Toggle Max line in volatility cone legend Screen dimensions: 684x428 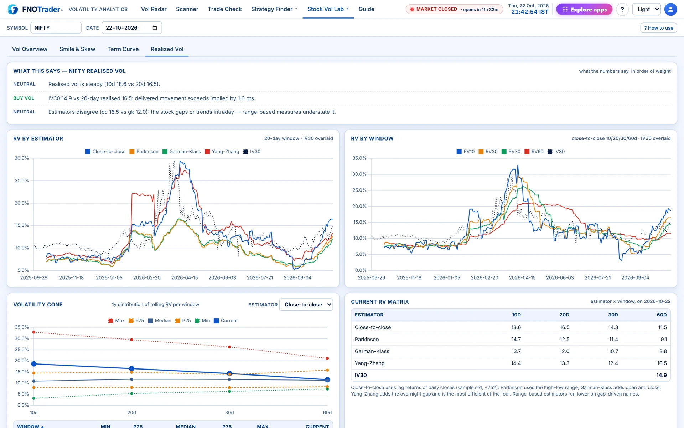click(116, 321)
